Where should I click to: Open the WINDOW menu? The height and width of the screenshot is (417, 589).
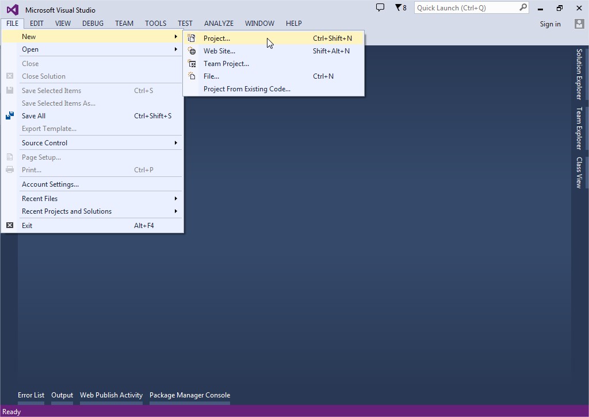[259, 23]
